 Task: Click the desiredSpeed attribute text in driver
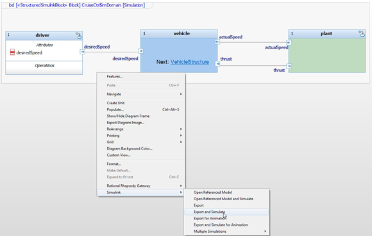pyautogui.click(x=29, y=52)
